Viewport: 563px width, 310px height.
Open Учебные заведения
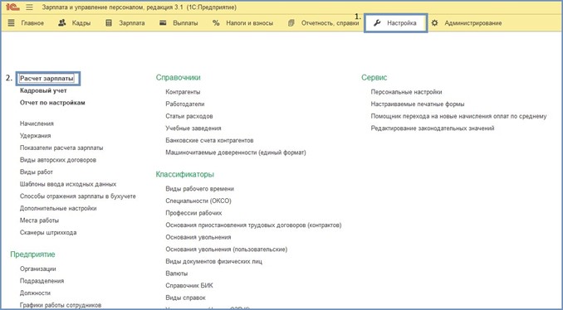click(x=193, y=128)
